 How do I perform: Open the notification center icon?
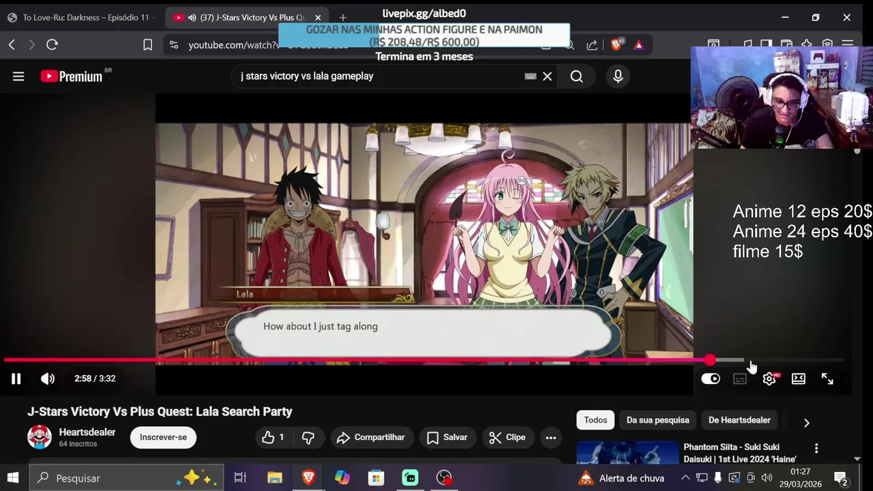[841, 478]
